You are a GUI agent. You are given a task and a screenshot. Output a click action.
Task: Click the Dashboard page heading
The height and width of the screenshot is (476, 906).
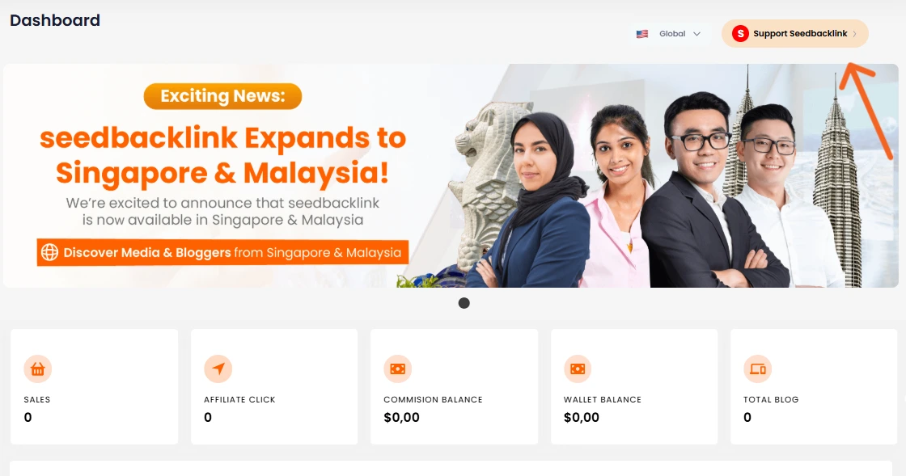[55, 20]
